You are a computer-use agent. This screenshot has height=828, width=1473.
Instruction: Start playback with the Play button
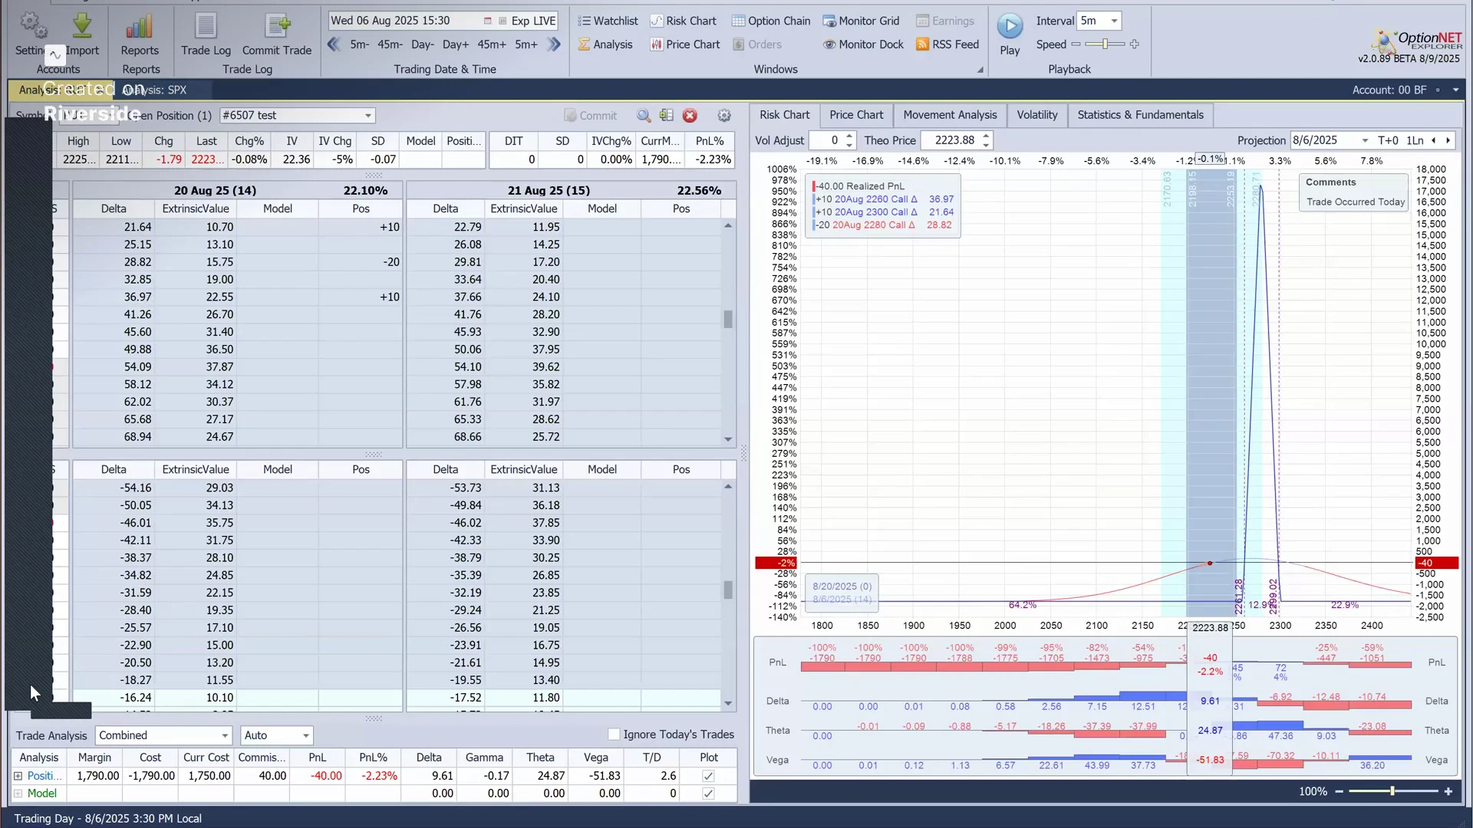1010,34
